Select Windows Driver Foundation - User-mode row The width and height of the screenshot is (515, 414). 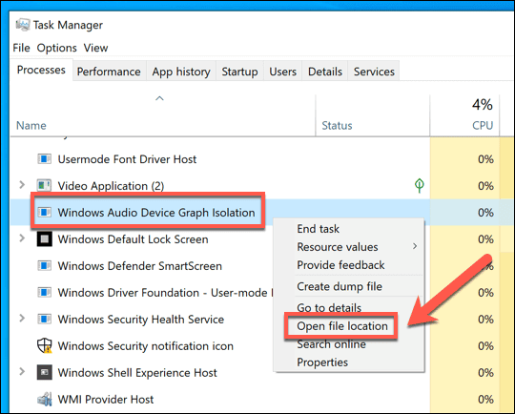click(262, 292)
